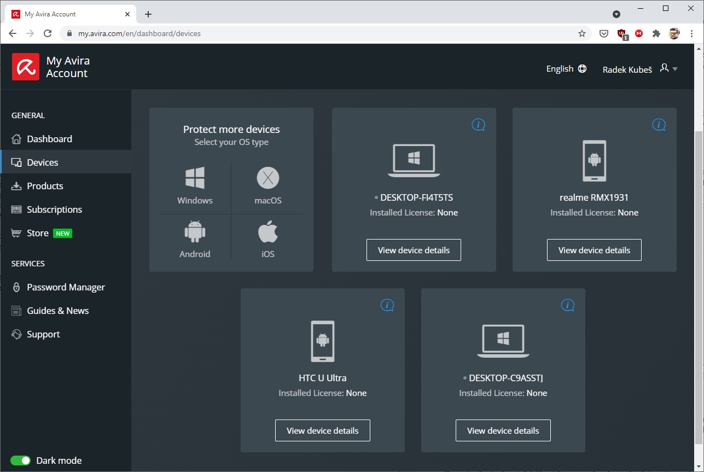Open Products in sidebar
The width and height of the screenshot is (704, 472).
coord(66,186)
